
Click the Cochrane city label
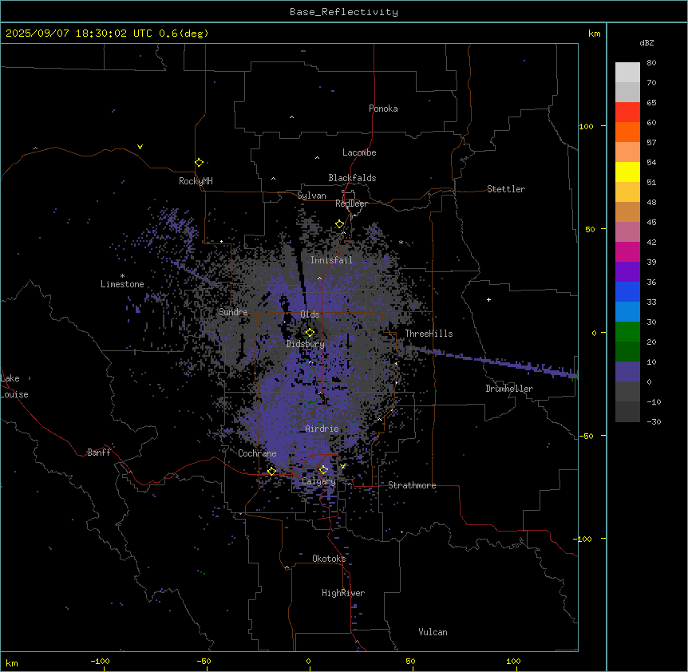coord(257,453)
